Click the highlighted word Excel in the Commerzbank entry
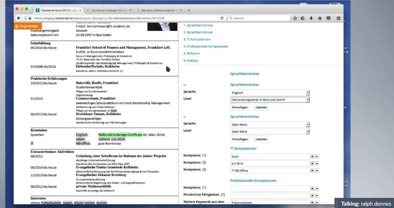 (x=114, y=110)
